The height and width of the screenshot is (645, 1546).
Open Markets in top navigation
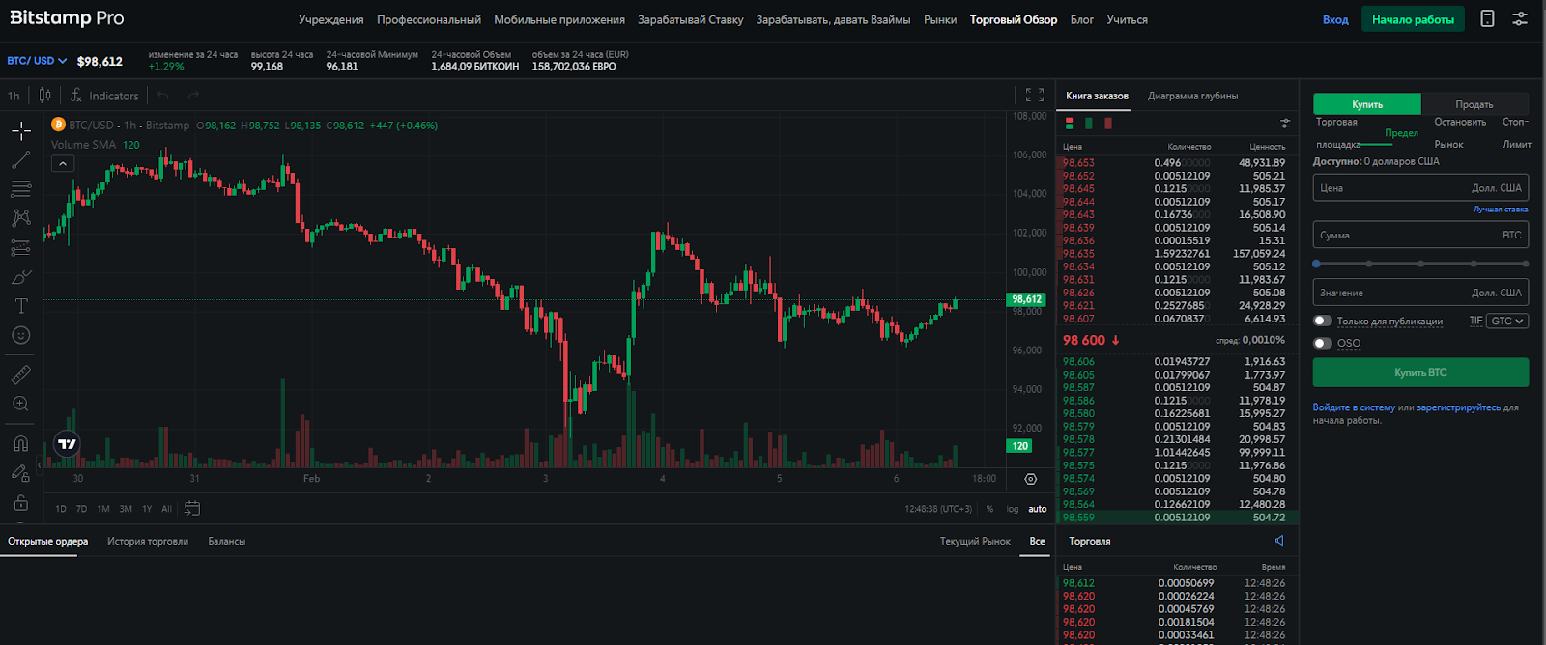coord(939,19)
